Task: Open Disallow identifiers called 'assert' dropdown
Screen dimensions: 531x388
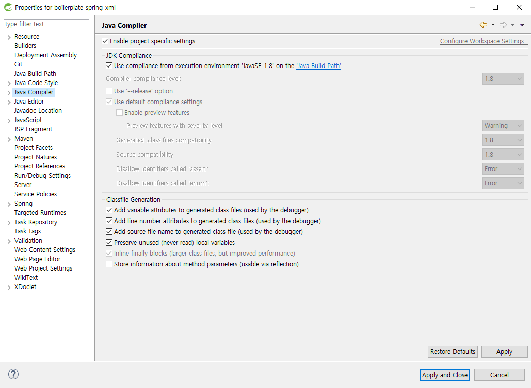Action: point(503,169)
